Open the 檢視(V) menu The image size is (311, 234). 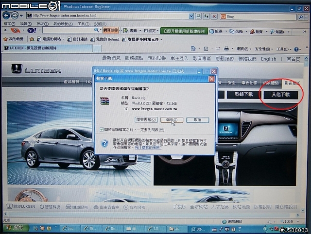point(42,24)
